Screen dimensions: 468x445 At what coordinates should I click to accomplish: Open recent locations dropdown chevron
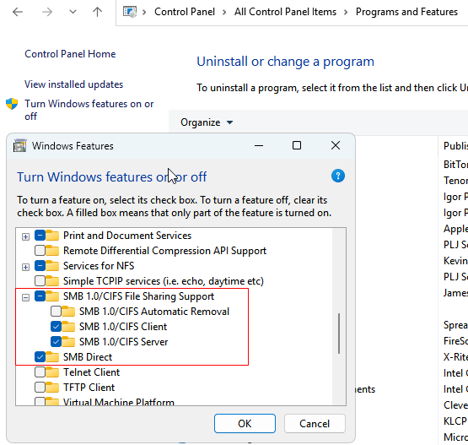pos(73,12)
